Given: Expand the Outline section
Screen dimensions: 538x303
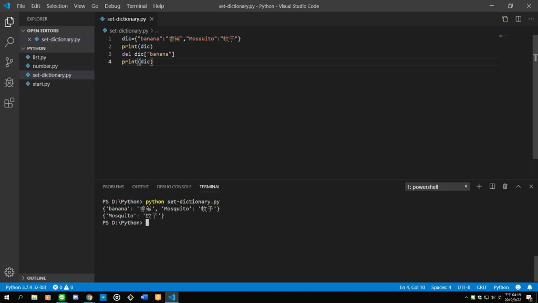Looking at the screenshot, I should click(57, 278).
